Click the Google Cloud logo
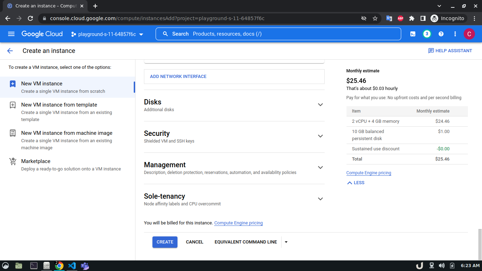The height and width of the screenshot is (271, 482). click(x=42, y=34)
